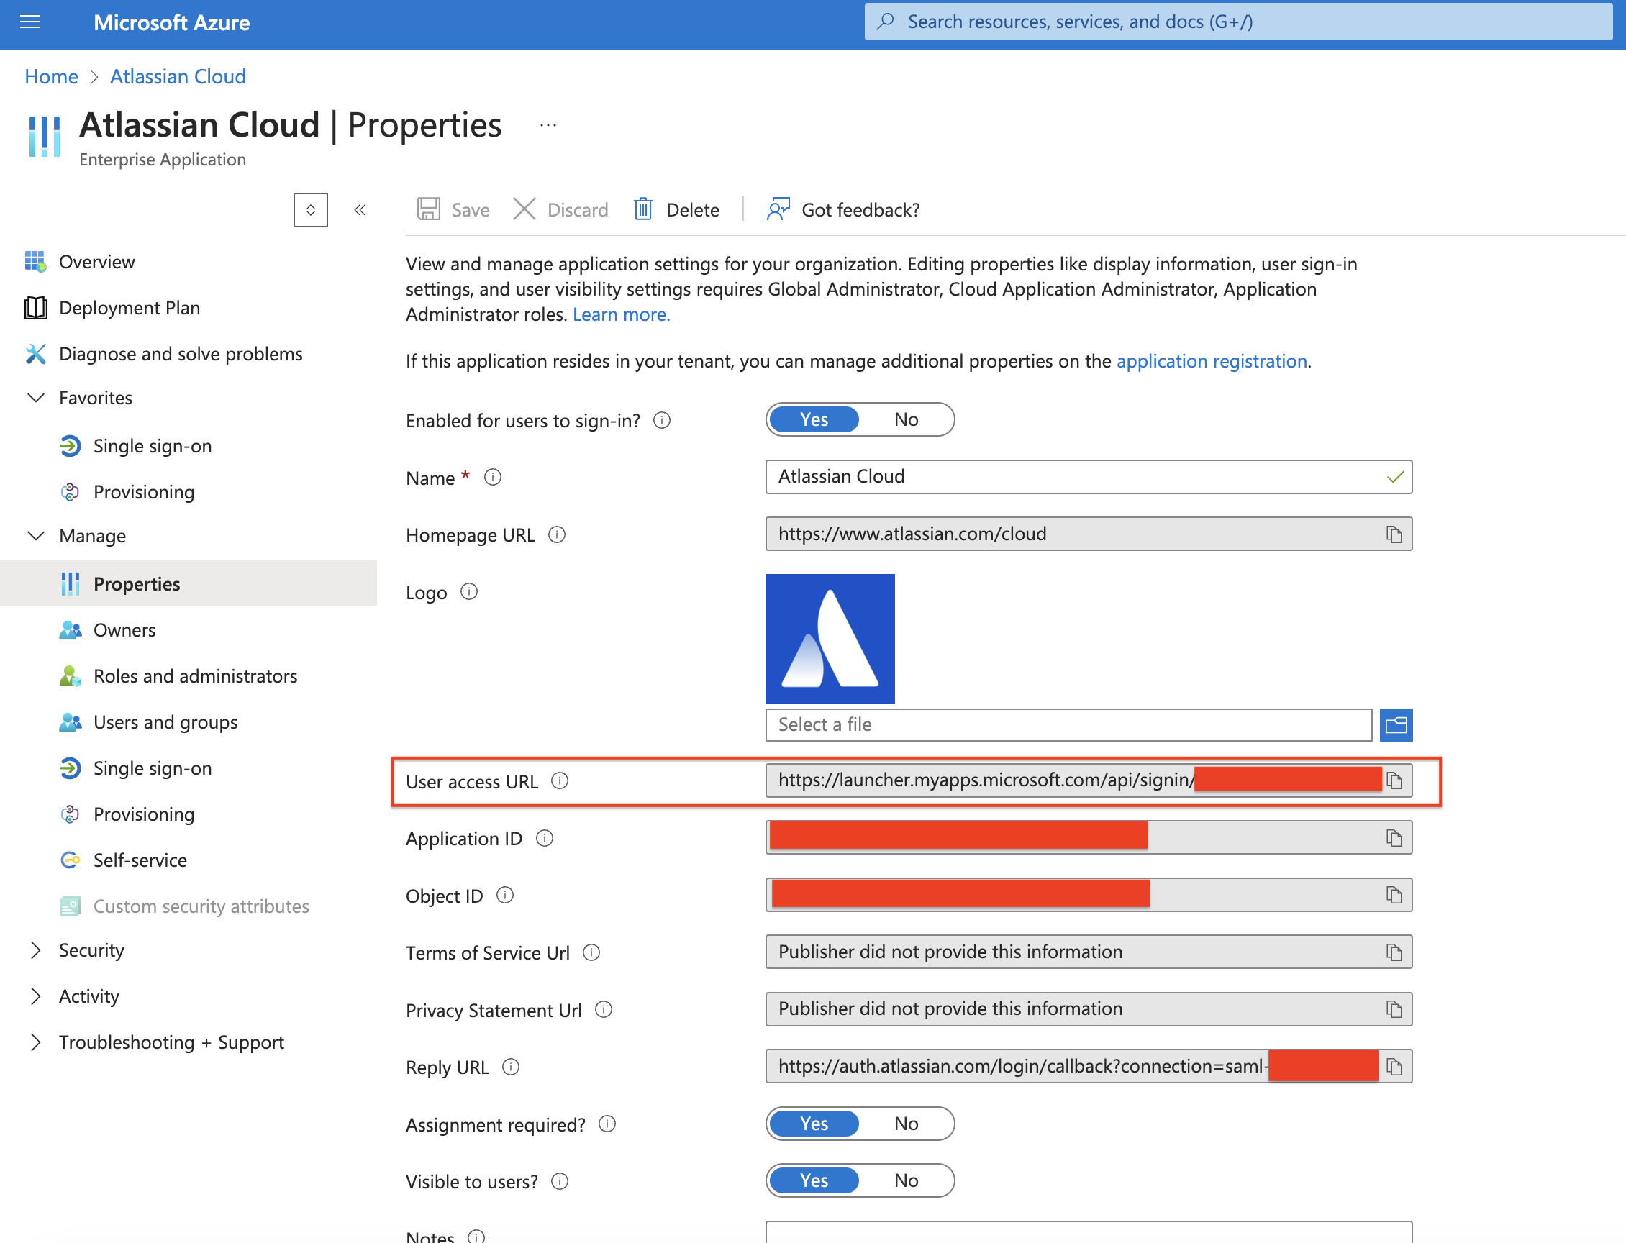Image resolution: width=1626 pixels, height=1243 pixels.
Task: Copy the Object ID
Action: pyautogui.click(x=1394, y=896)
